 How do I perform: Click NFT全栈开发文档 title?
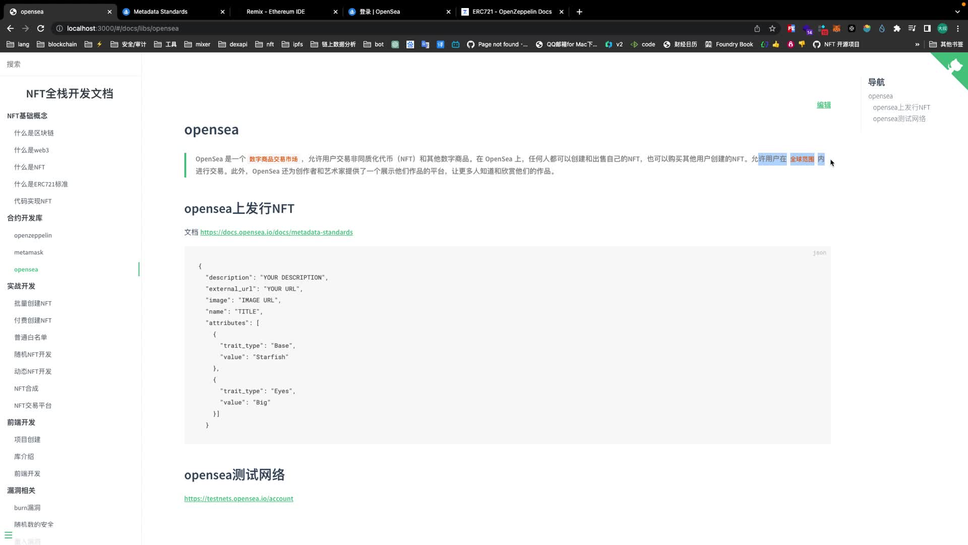click(70, 94)
